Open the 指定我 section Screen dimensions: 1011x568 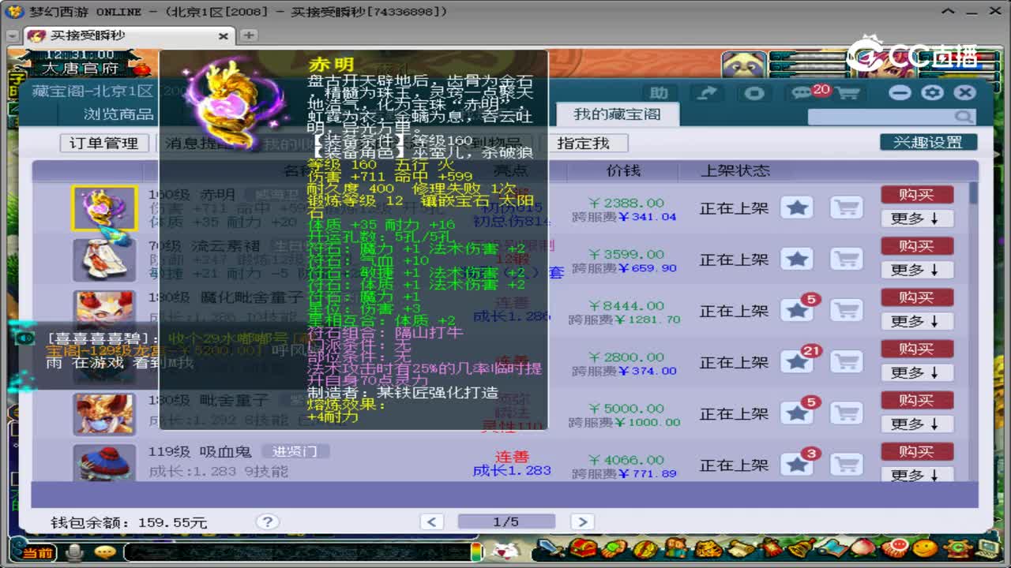[x=583, y=143]
